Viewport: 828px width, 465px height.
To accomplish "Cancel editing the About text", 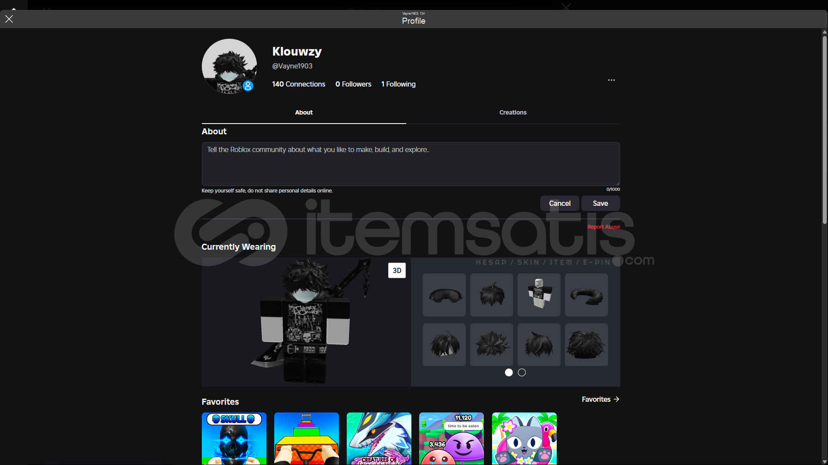I will point(559,203).
